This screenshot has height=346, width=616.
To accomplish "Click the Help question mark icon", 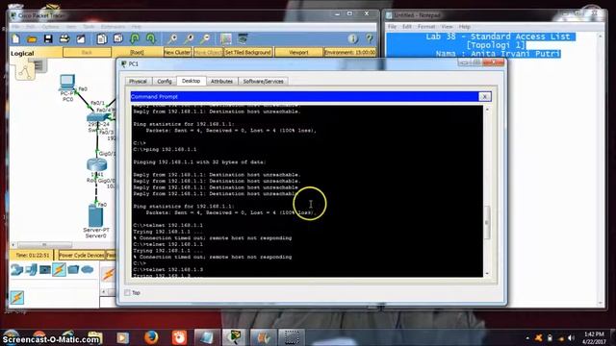I will pyautogui.click(x=370, y=38).
